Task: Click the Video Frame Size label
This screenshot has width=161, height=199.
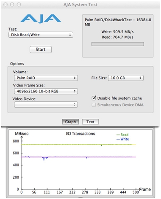Action: [29, 85]
